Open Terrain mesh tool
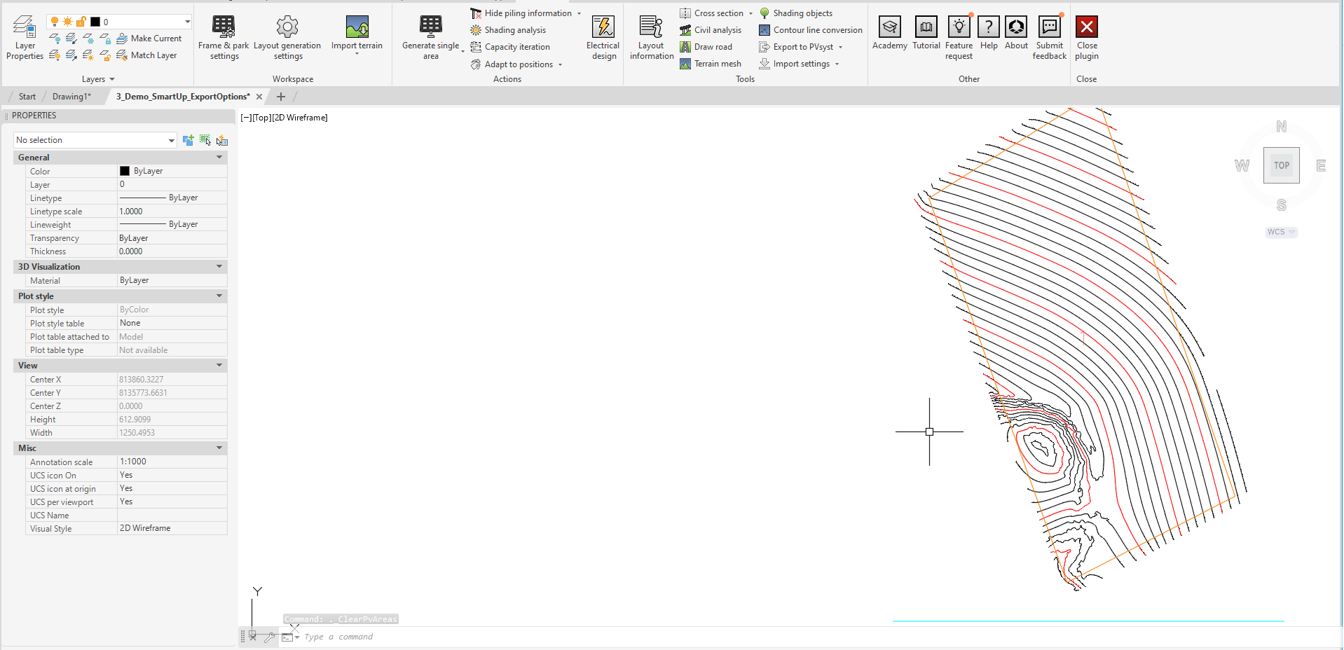 click(x=717, y=64)
